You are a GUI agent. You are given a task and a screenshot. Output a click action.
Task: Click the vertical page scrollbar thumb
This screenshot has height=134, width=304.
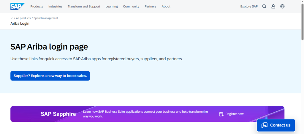[303, 22]
